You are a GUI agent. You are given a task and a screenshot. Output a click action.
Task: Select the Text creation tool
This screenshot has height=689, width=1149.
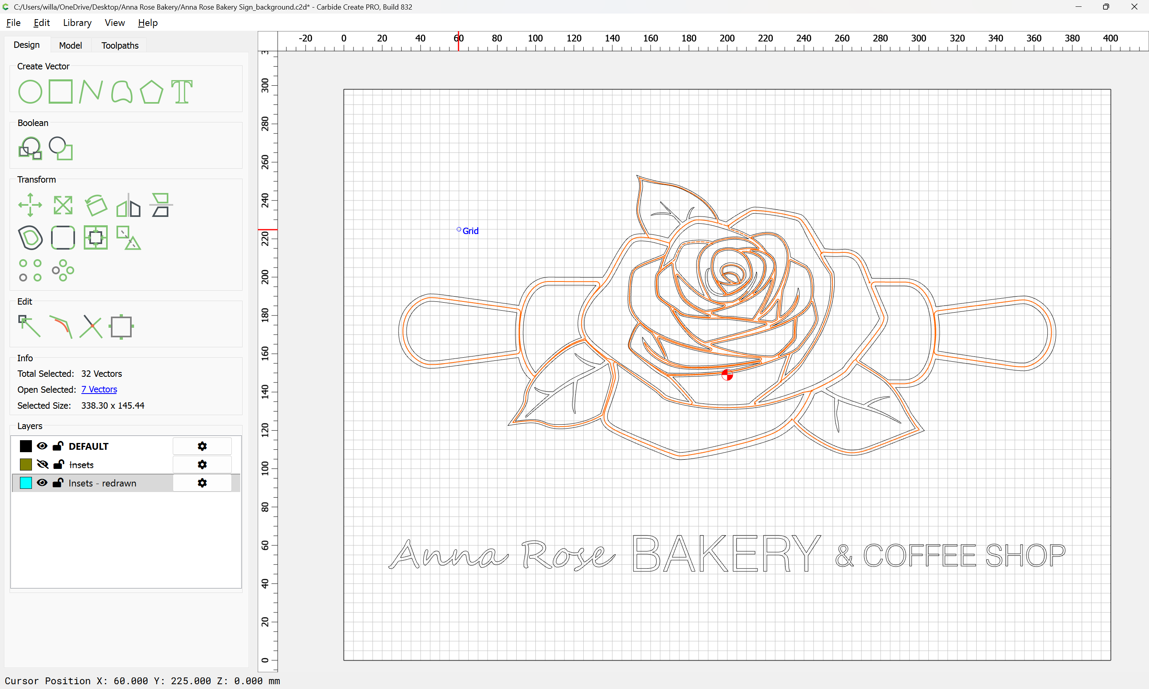pyautogui.click(x=182, y=91)
